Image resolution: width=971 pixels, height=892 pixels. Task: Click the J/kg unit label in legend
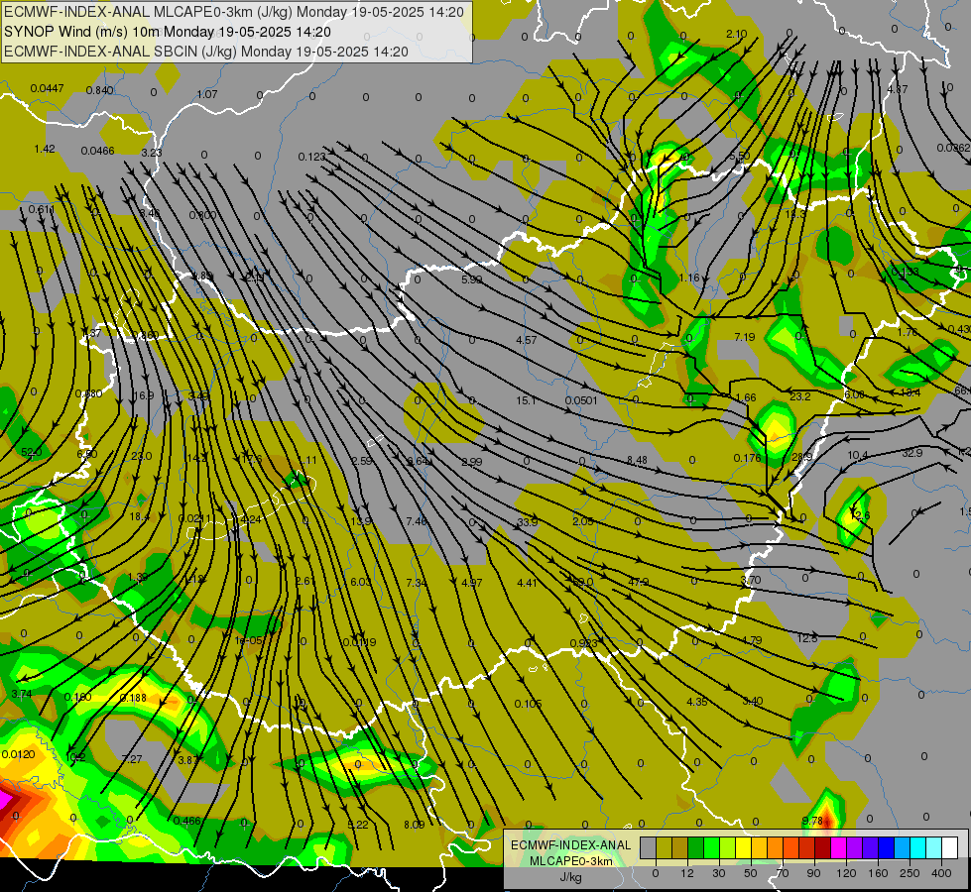[571, 877]
